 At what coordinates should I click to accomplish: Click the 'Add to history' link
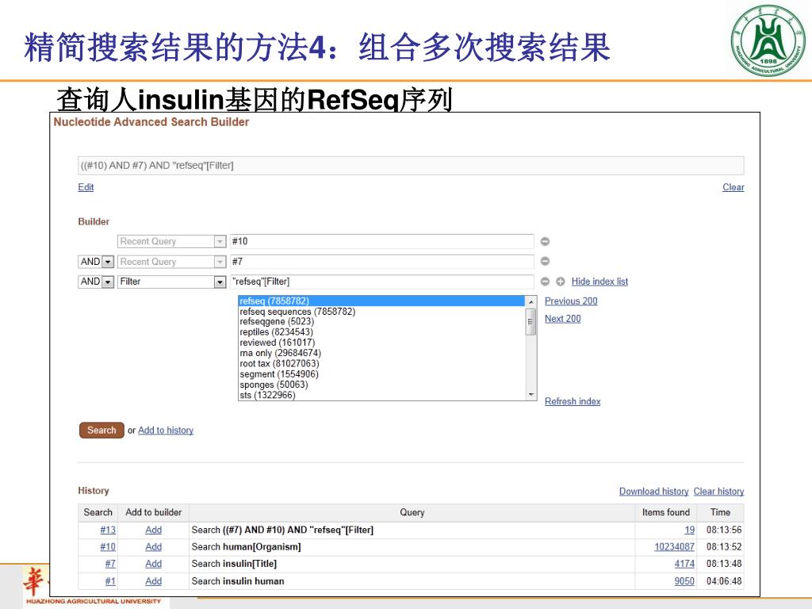point(166,431)
